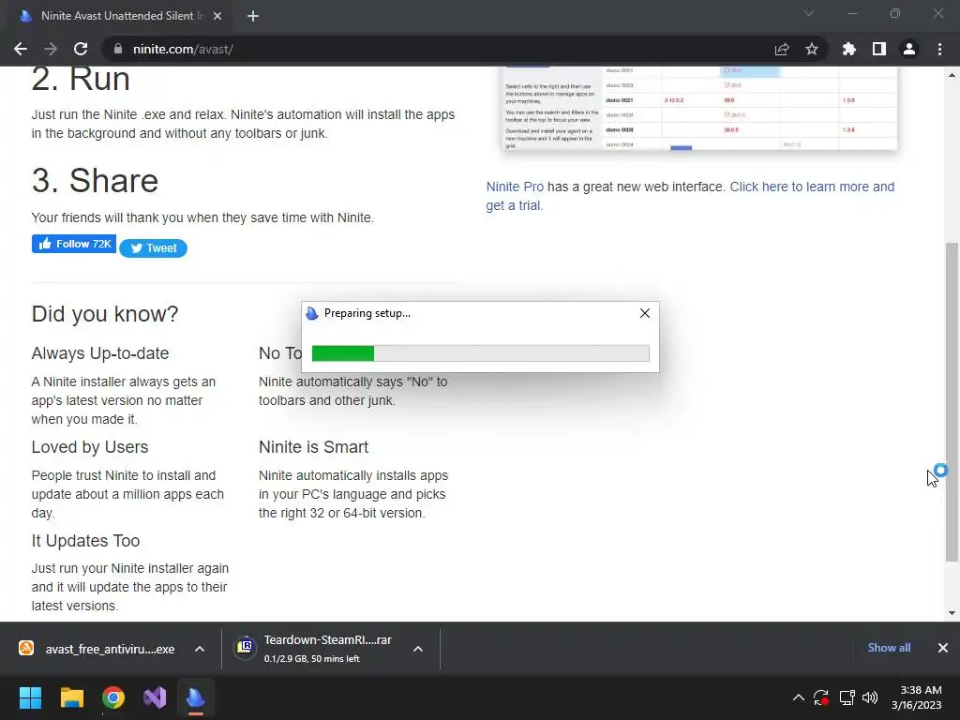
Task: Toggle the browser side panel
Action: click(x=879, y=49)
